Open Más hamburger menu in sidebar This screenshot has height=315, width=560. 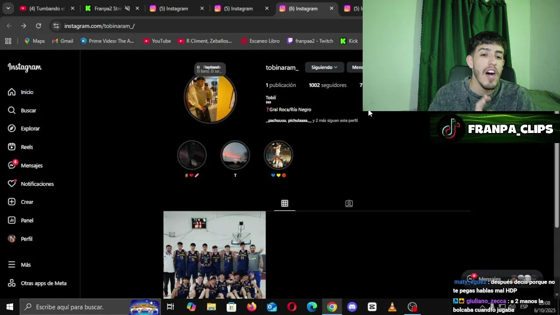point(19,265)
